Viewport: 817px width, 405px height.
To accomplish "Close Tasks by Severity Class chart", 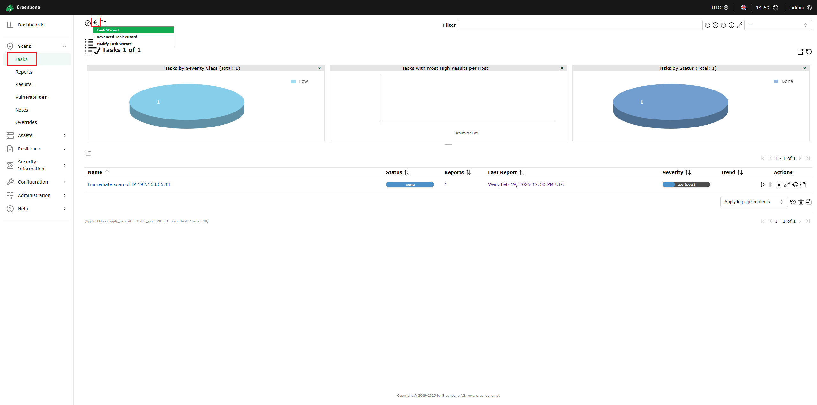I will coord(319,68).
